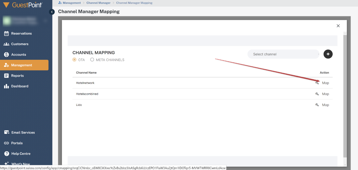Screen dimensions: 358x170
Task: Click the Email Services envelope icon
Action: (6, 132)
